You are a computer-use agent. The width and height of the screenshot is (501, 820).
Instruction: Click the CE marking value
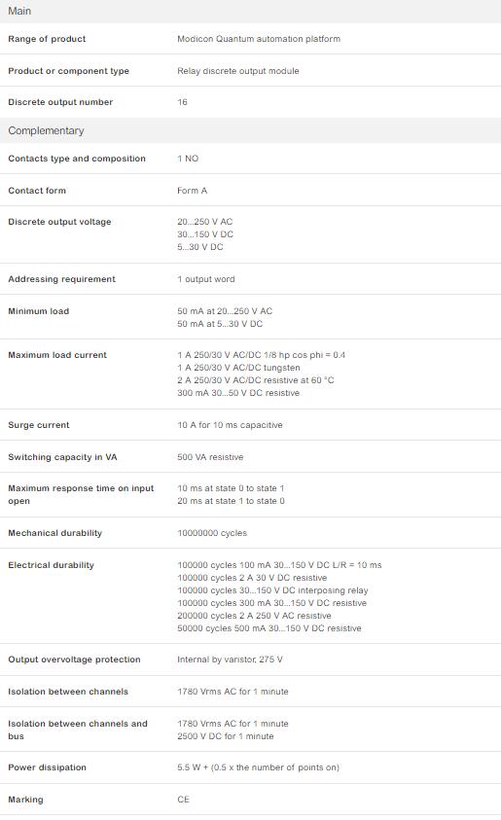pyautogui.click(x=183, y=800)
